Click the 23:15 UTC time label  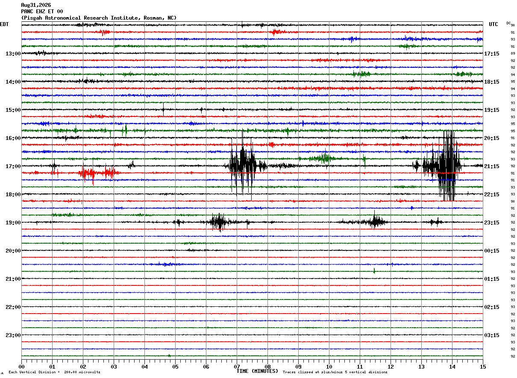coord(492,223)
